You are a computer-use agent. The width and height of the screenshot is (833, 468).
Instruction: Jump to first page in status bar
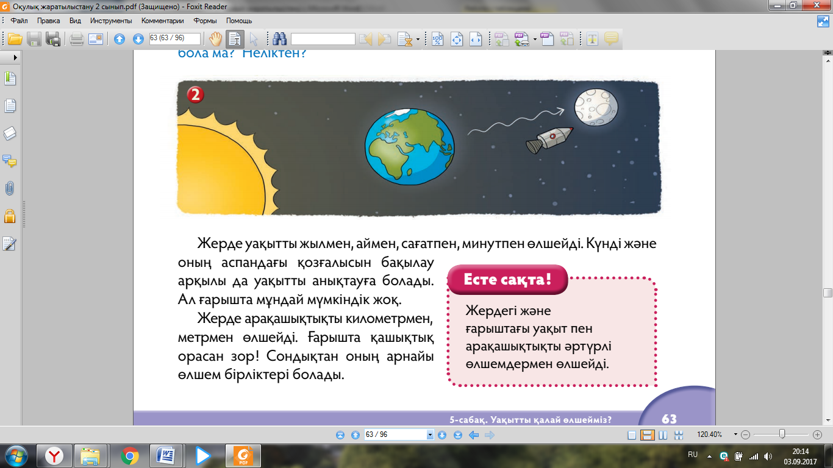pyautogui.click(x=340, y=435)
